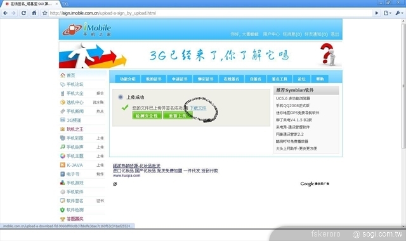The width and height of the screenshot is (406, 241).
Task: Click the 手机新闻 tag icon
Action: pyautogui.click(x=63, y=111)
